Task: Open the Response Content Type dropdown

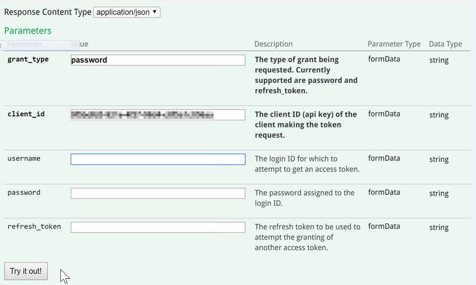Action: [127, 12]
